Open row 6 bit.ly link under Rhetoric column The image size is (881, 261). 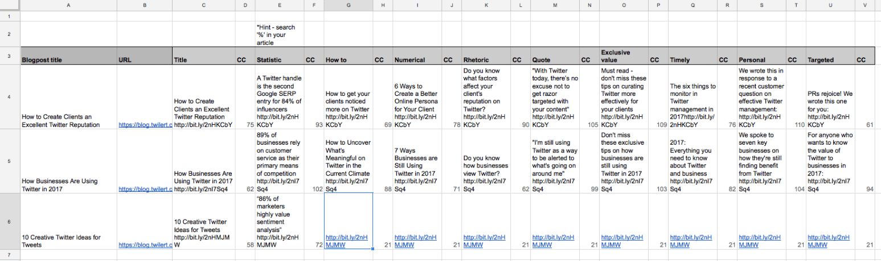click(x=485, y=241)
